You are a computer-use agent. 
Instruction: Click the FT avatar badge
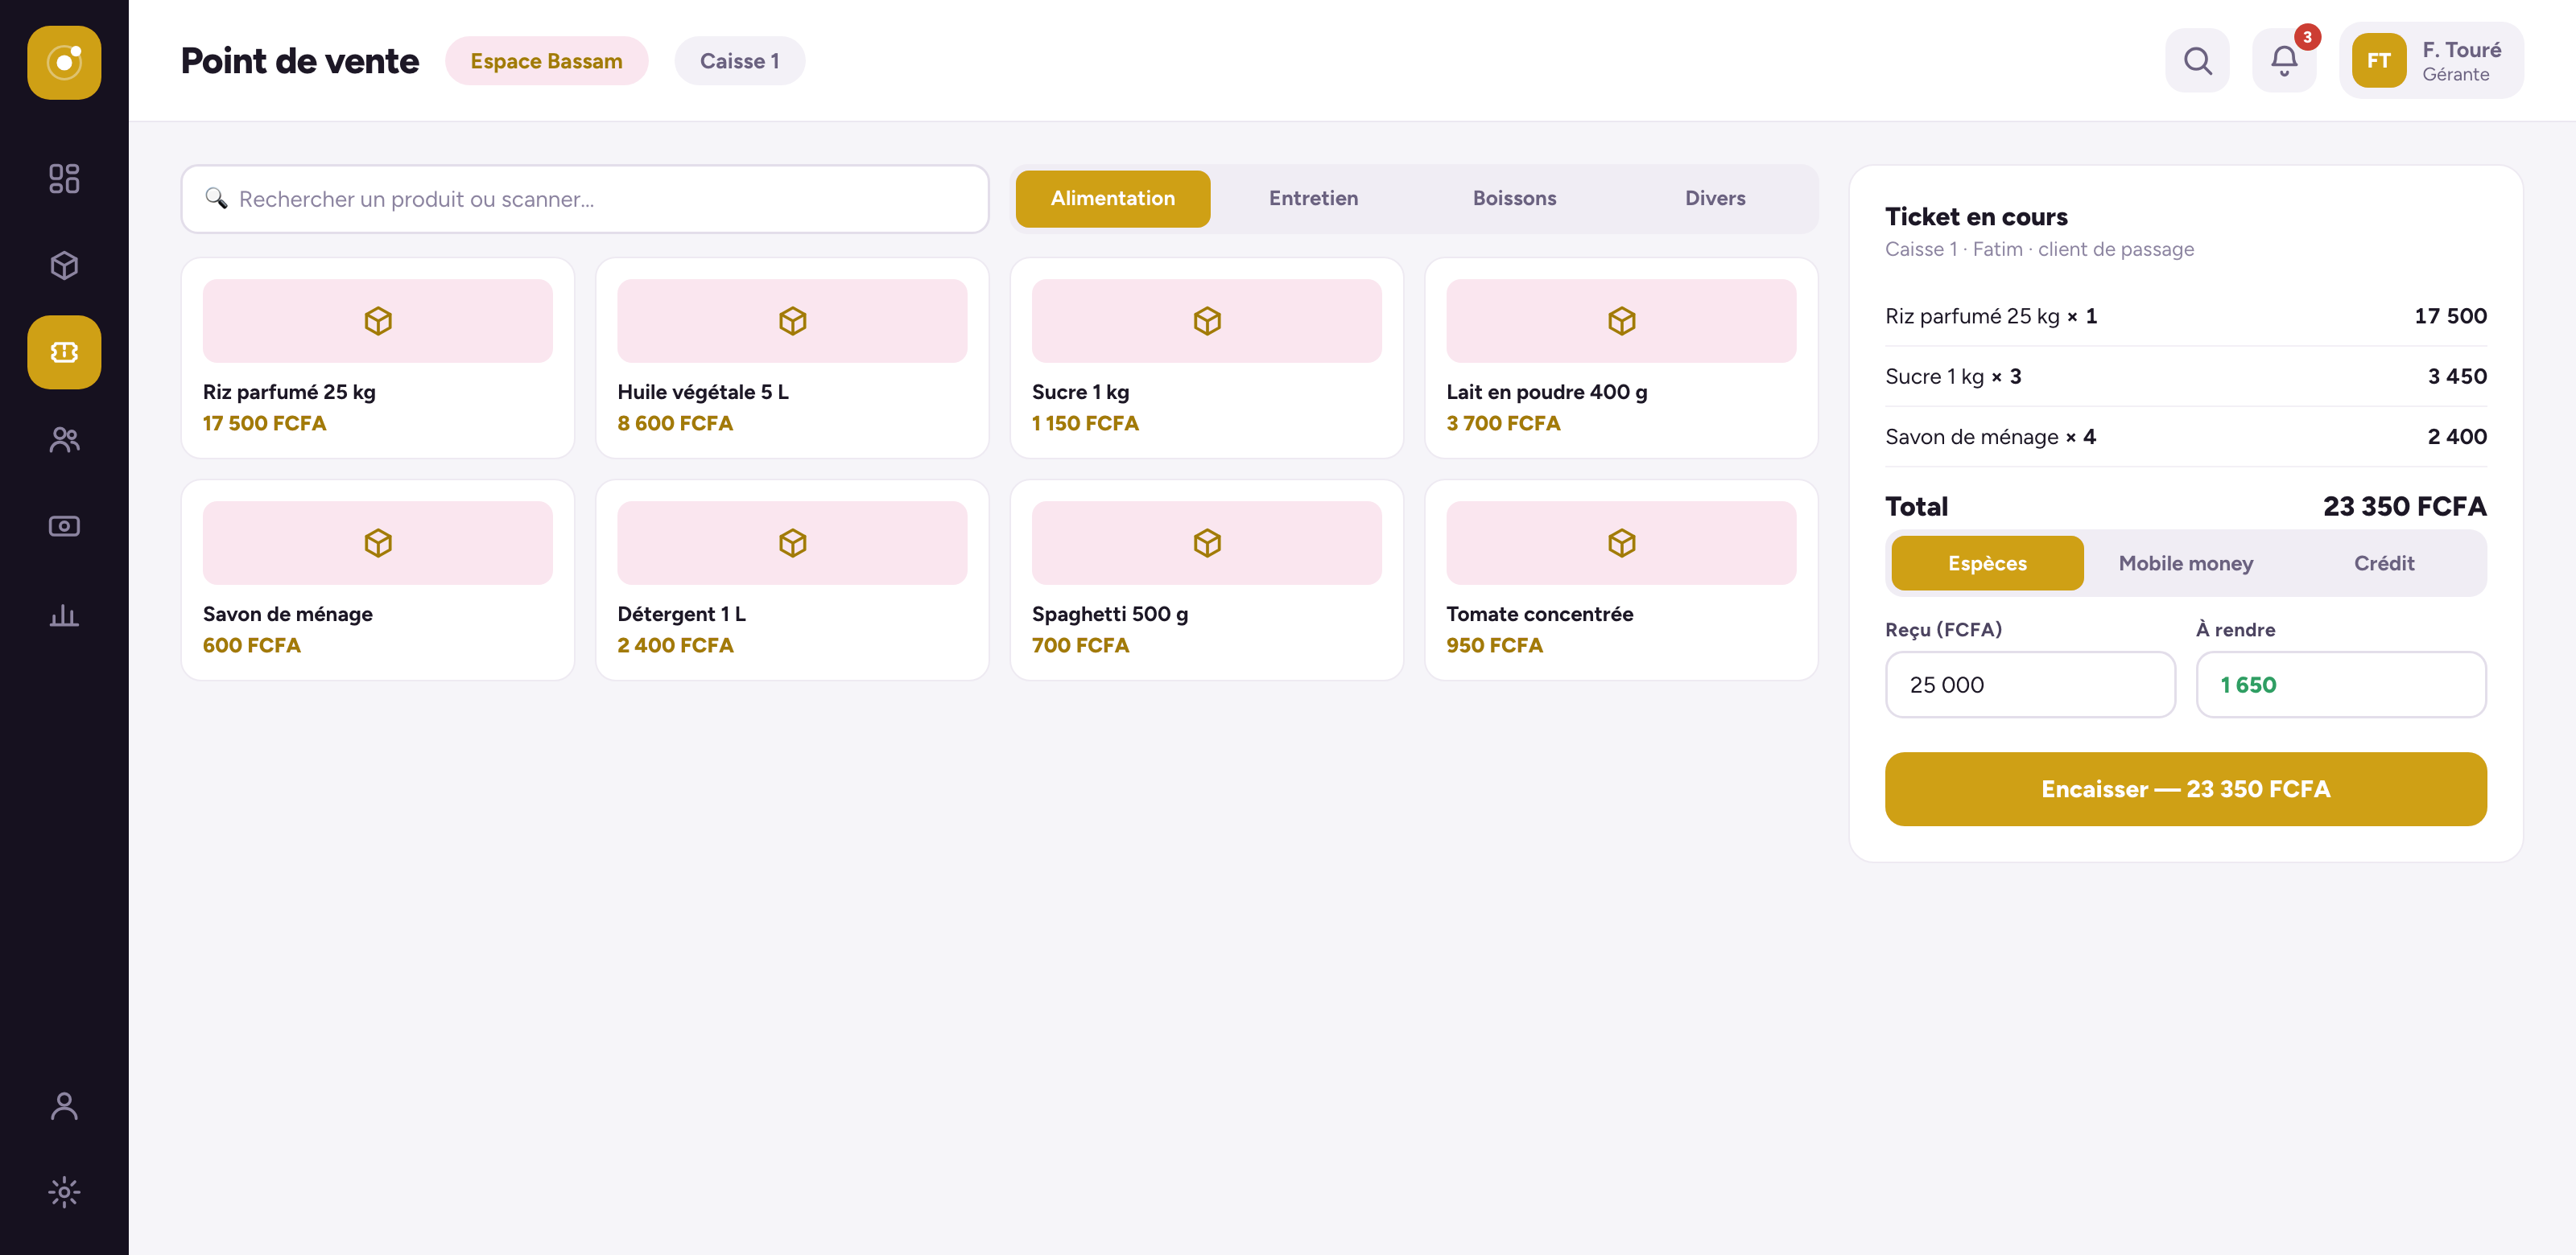pyautogui.click(x=2378, y=61)
